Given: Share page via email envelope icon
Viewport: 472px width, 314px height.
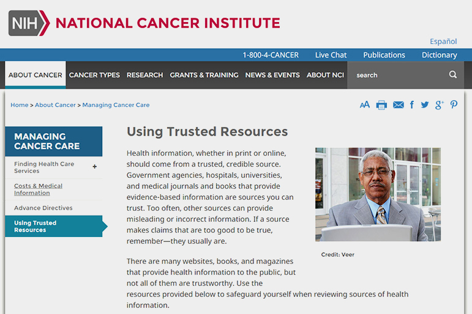Looking at the screenshot, I should pos(398,105).
